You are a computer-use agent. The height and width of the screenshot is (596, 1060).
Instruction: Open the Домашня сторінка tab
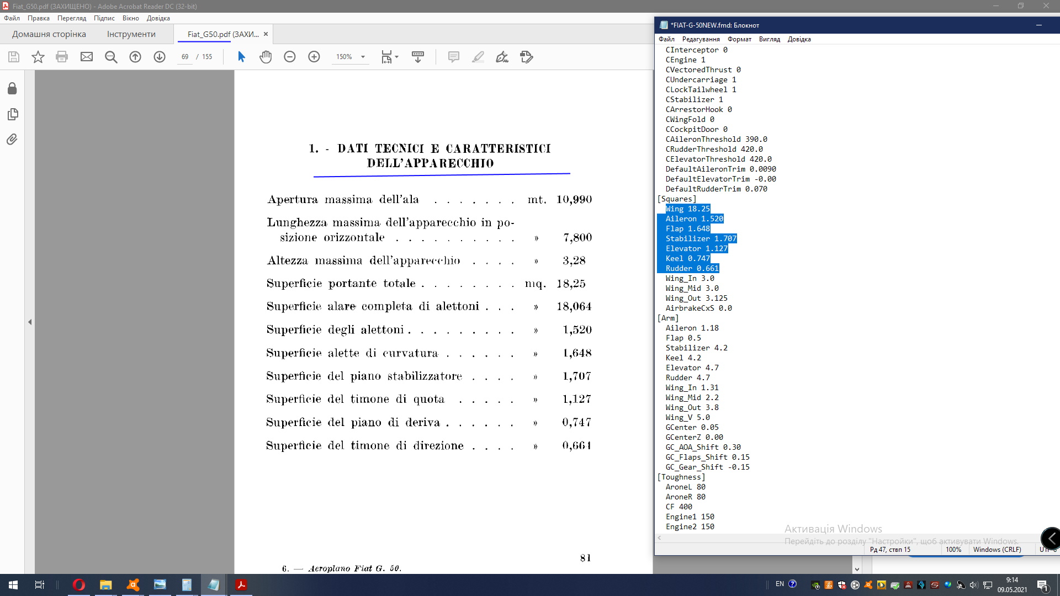pos(49,34)
